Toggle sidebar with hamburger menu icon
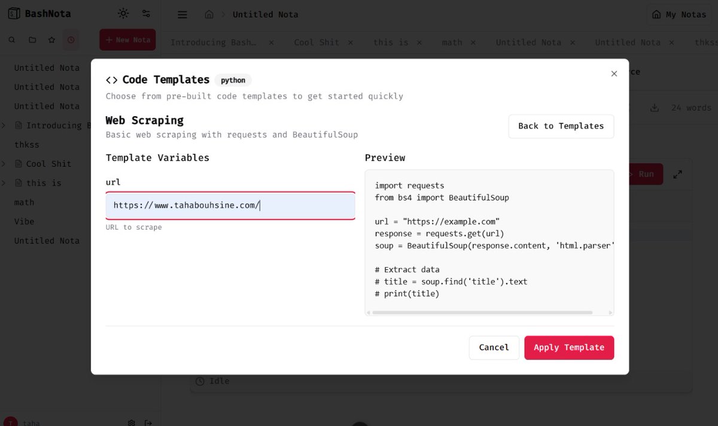The width and height of the screenshot is (718, 426). [x=182, y=14]
